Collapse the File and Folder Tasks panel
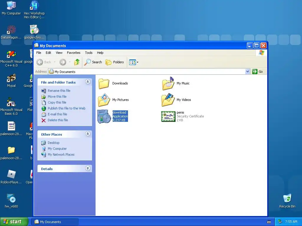This screenshot has height=226, width=302. coord(88,82)
